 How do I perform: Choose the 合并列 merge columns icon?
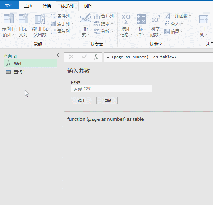(x=97, y=16)
